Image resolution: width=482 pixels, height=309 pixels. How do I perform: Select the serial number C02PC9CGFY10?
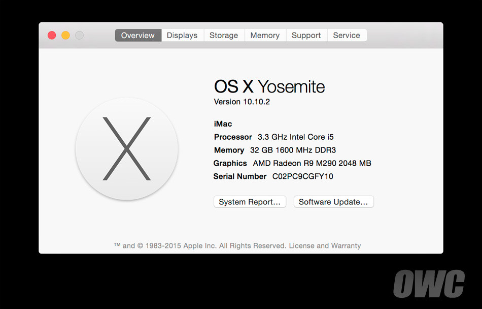click(x=303, y=176)
